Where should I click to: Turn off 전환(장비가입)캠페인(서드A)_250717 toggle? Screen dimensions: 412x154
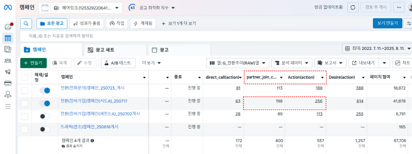pos(45,104)
